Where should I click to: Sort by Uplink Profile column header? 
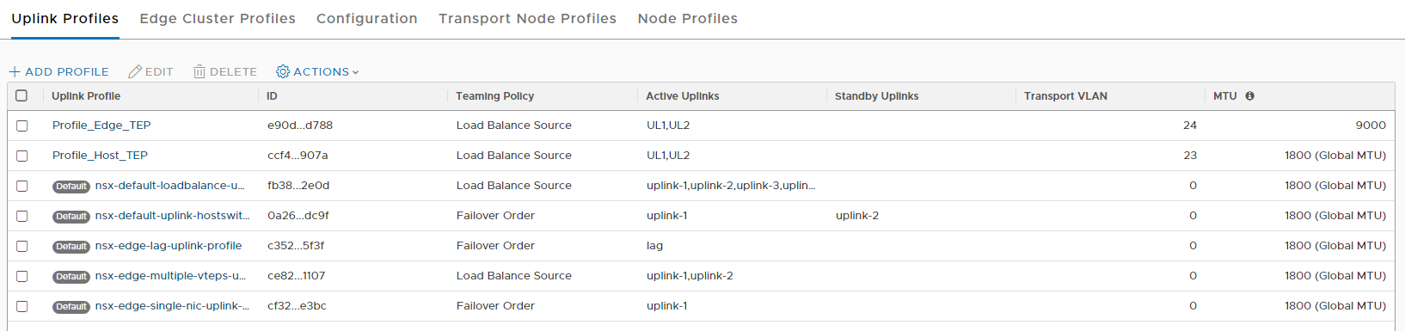(86, 96)
